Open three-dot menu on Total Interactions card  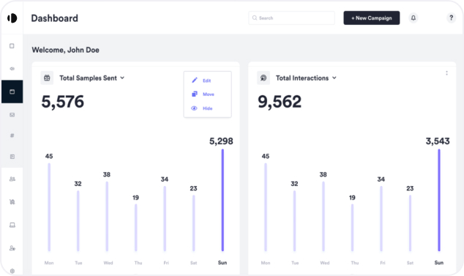447,73
